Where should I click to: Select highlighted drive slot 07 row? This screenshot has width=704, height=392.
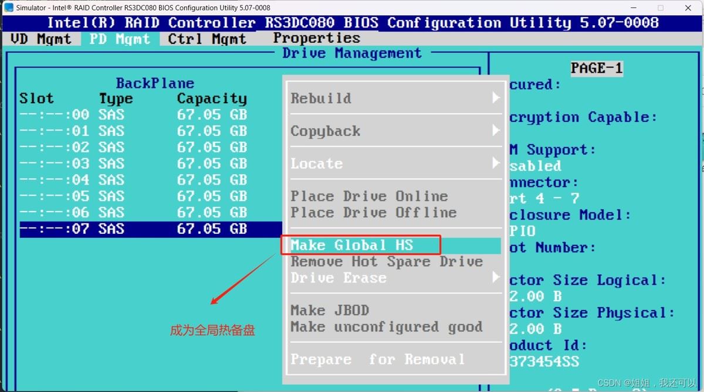click(x=150, y=229)
